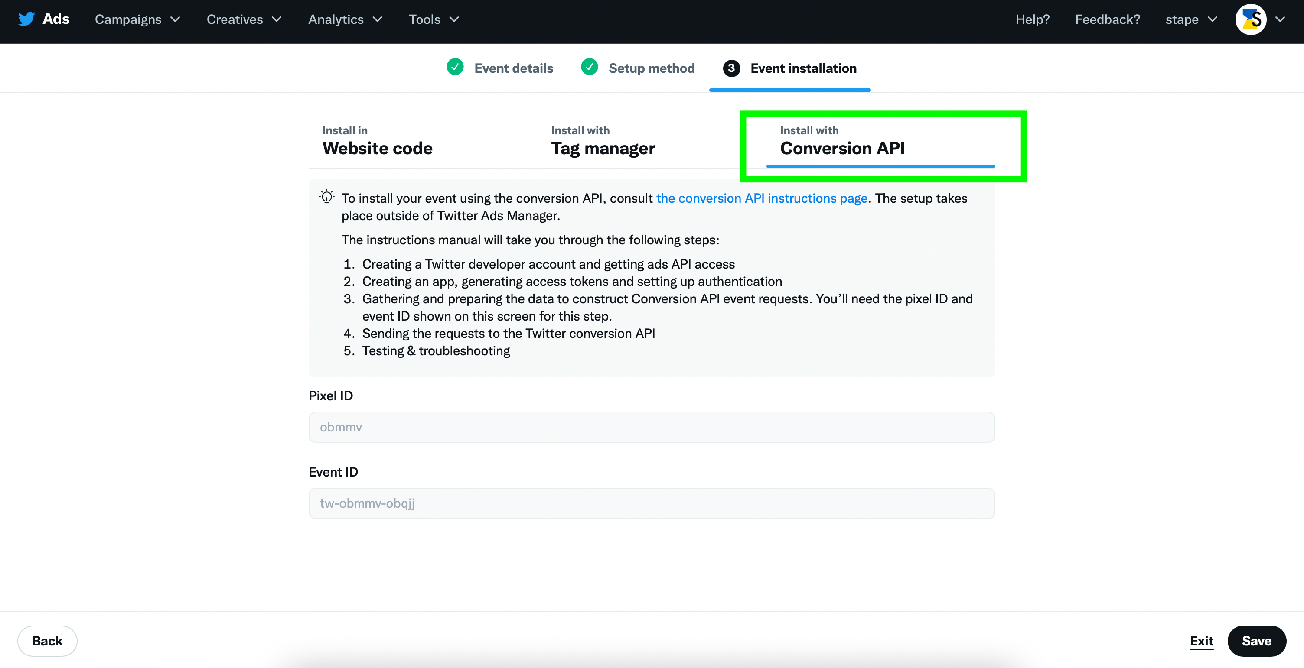Viewport: 1304px width, 668px height.
Task: Click the green checkmark beside Setup method
Action: point(589,67)
